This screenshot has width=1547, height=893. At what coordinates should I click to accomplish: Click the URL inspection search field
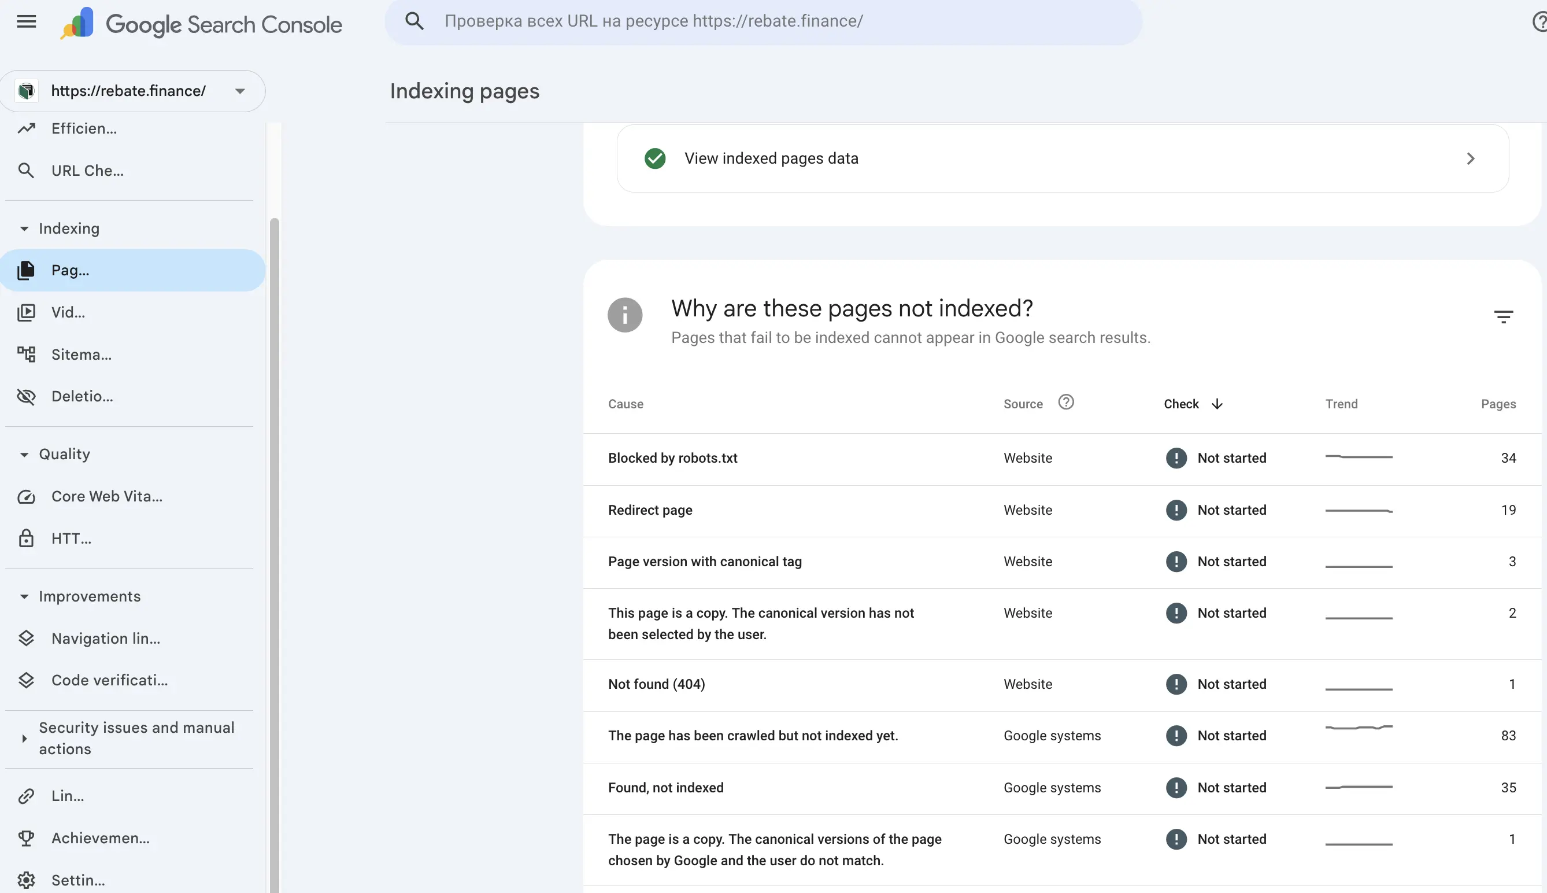point(760,20)
